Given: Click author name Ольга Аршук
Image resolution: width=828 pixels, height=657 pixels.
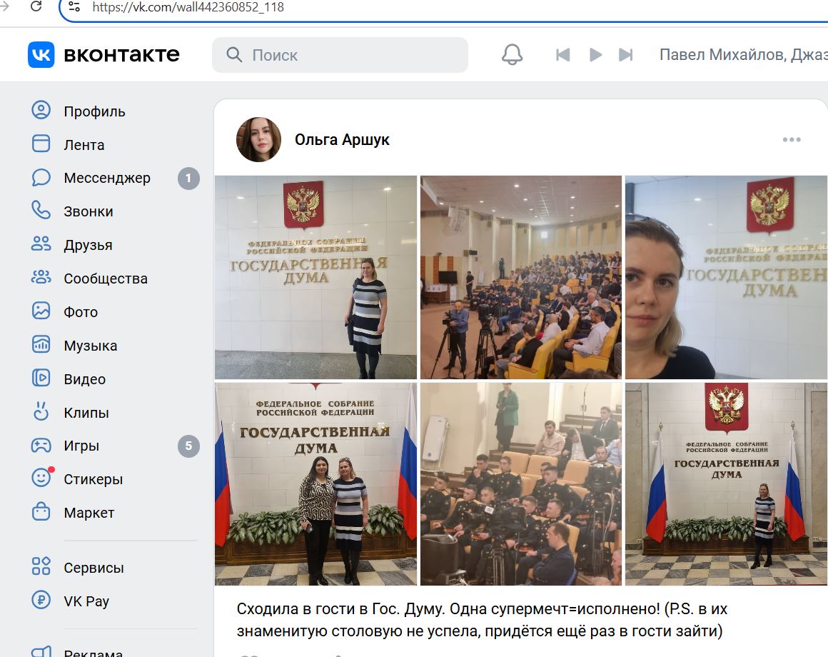Looking at the screenshot, I should tap(342, 139).
